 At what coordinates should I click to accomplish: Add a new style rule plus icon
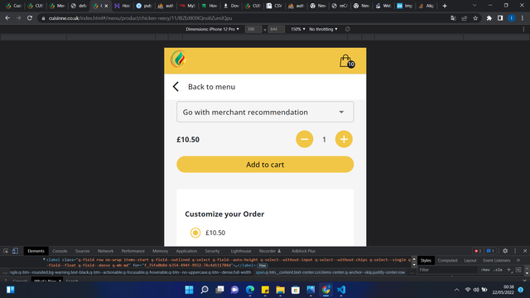coord(508,270)
